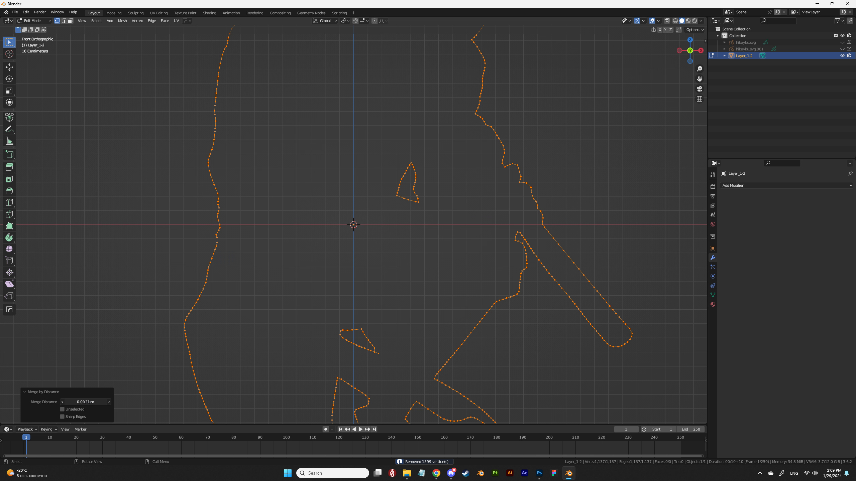Toggle camera view button in viewport
Screen dimensions: 856x481
(699, 89)
